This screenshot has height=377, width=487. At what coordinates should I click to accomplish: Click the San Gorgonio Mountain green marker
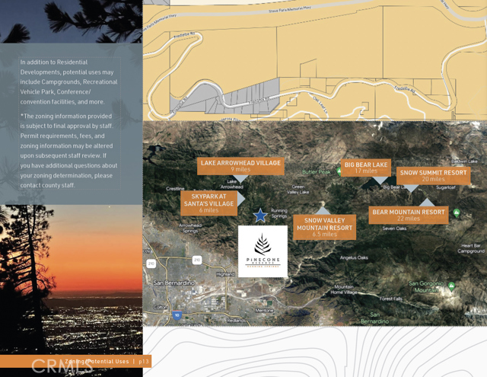click(451, 286)
